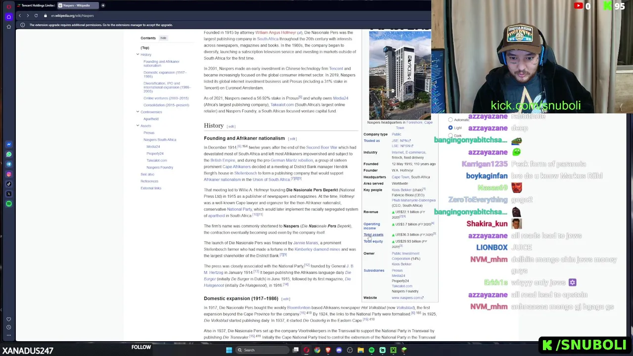633x356 pixels.
Task: Open Kimberley diamond mines link
Action: coord(317,249)
